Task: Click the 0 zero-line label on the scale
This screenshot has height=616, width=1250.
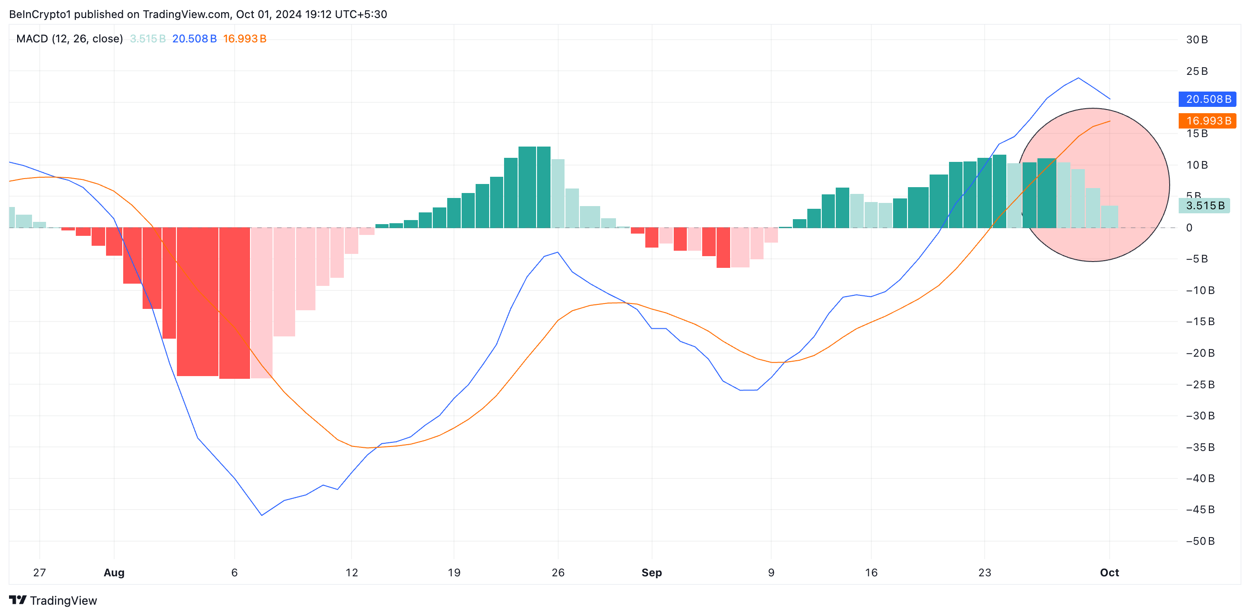Action: (x=1189, y=227)
